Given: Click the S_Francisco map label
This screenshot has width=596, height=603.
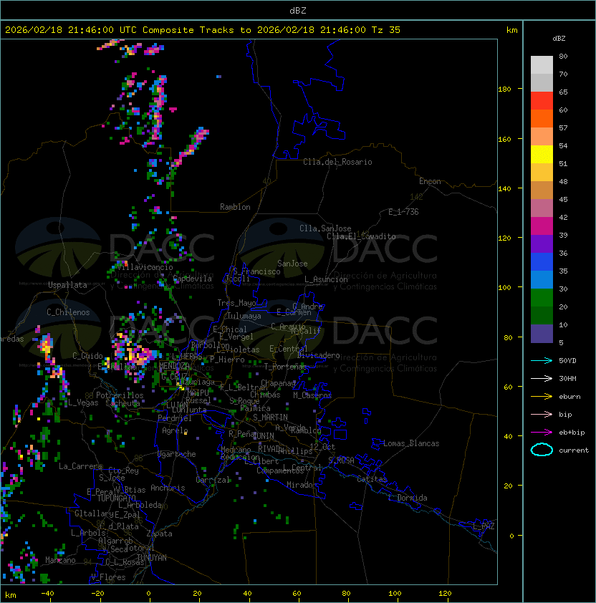Looking at the screenshot, I should click(256, 271).
